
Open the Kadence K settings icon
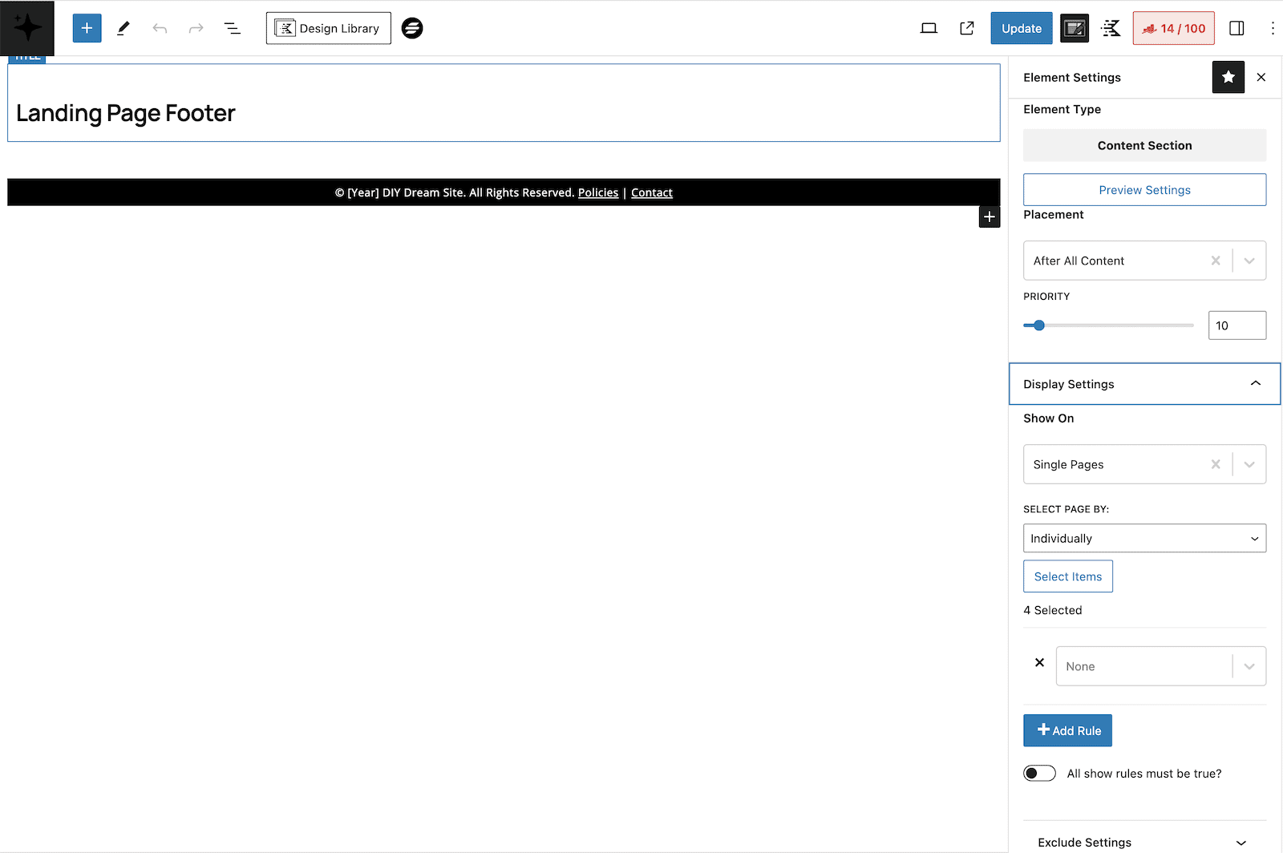(x=1111, y=28)
